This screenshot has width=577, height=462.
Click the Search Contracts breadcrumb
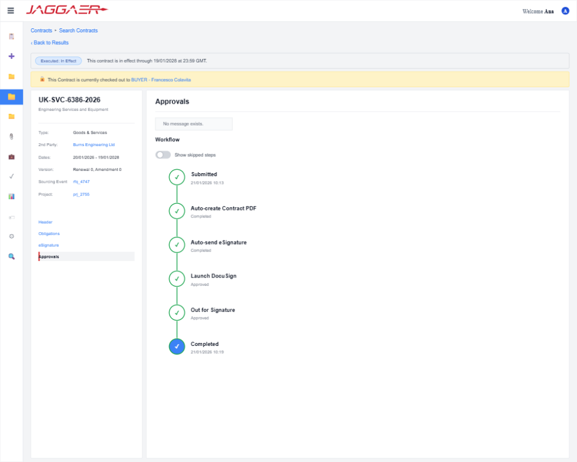78,31
